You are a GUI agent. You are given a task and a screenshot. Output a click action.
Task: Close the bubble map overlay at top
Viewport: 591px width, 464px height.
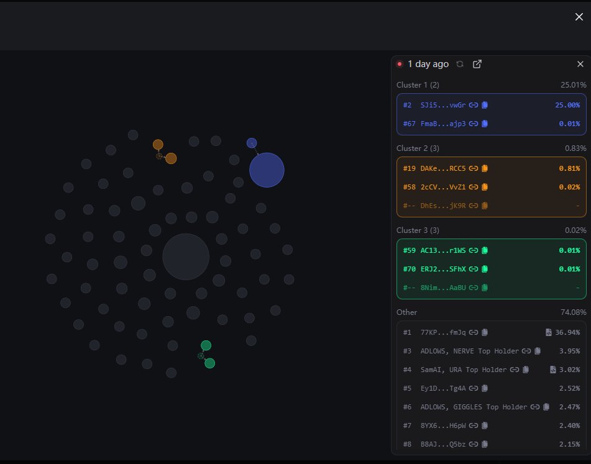coord(579,17)
